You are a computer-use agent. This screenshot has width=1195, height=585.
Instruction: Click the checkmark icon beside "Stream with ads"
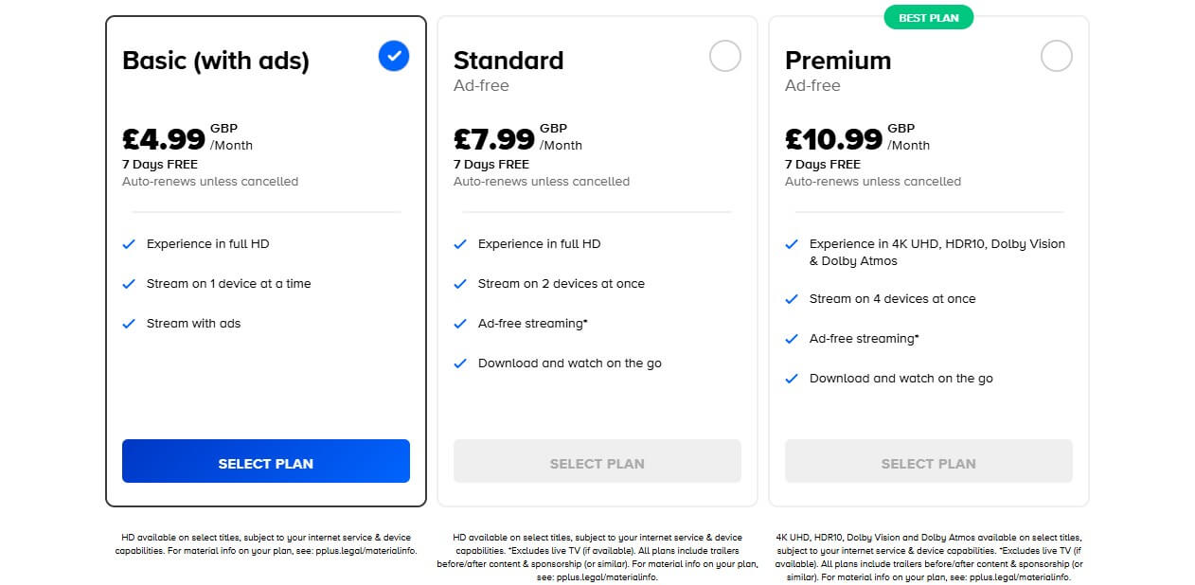tap(129, 323)
